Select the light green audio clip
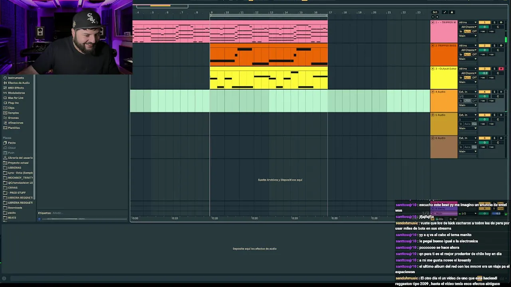The width and height of the screenshot is (511, 287). tap(280, 101)
